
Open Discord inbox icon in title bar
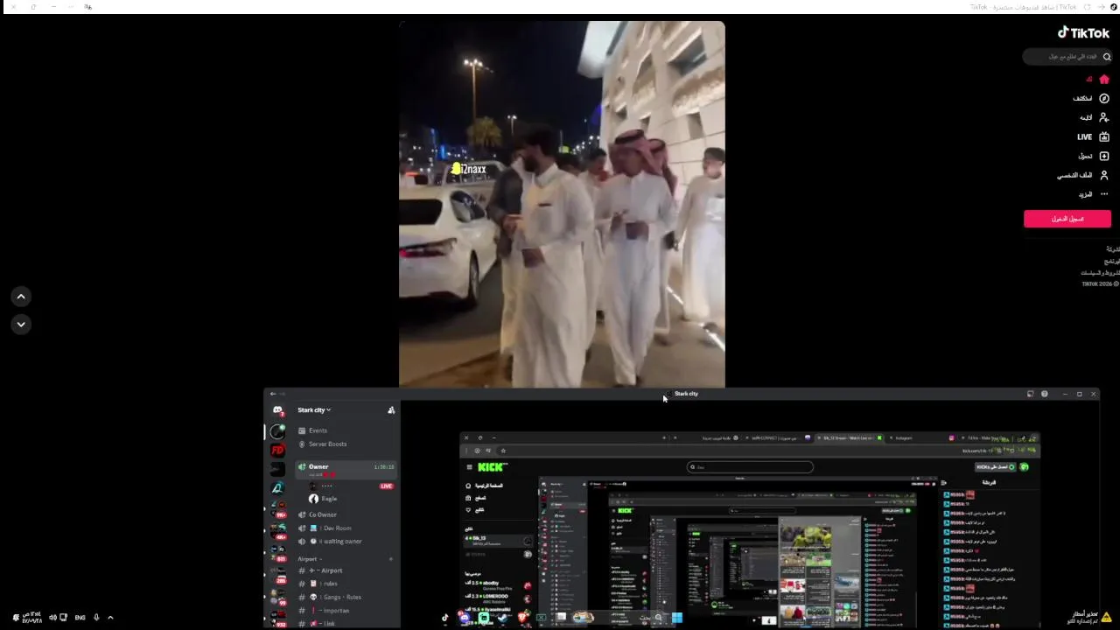(1030, 394)
